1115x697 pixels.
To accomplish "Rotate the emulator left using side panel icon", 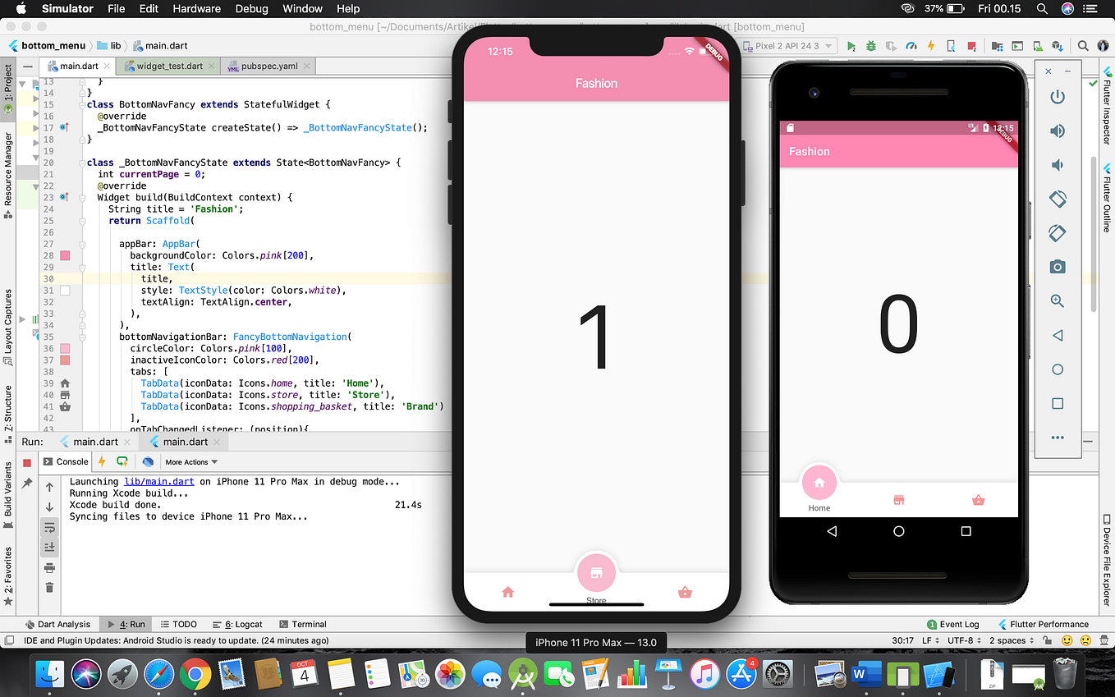I will tap(1058, 199).
